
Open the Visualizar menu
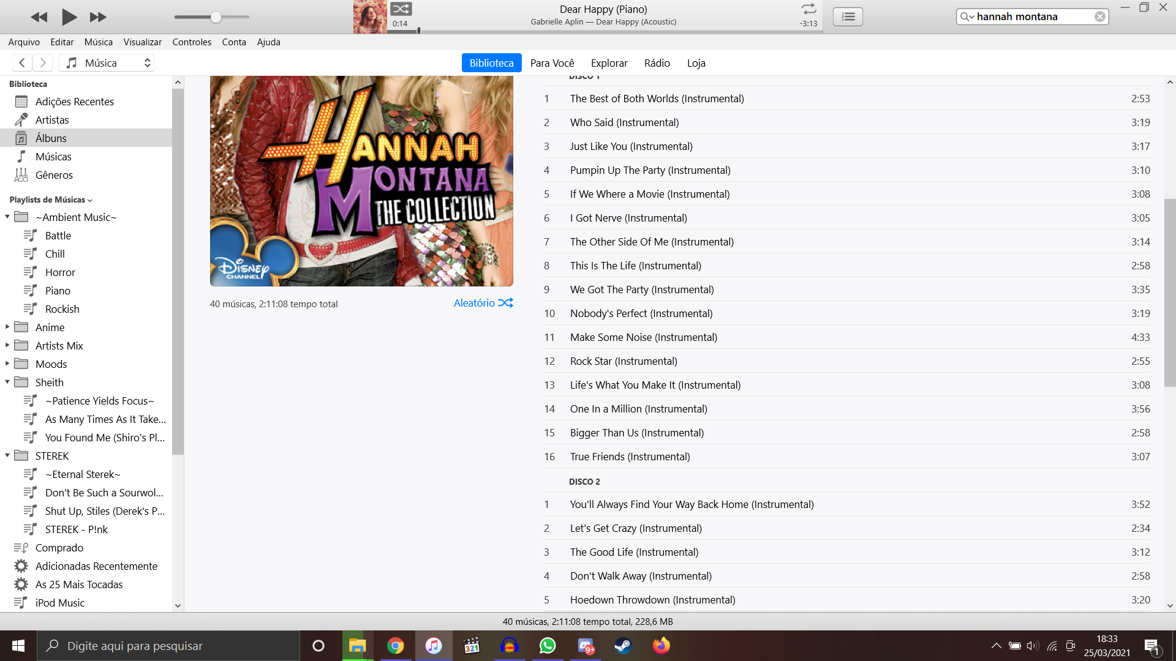point(143,42)
